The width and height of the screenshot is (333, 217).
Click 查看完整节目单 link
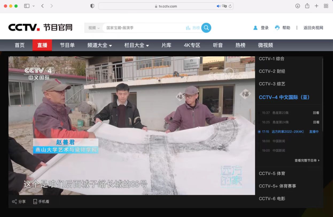click(x=307, y=160)
